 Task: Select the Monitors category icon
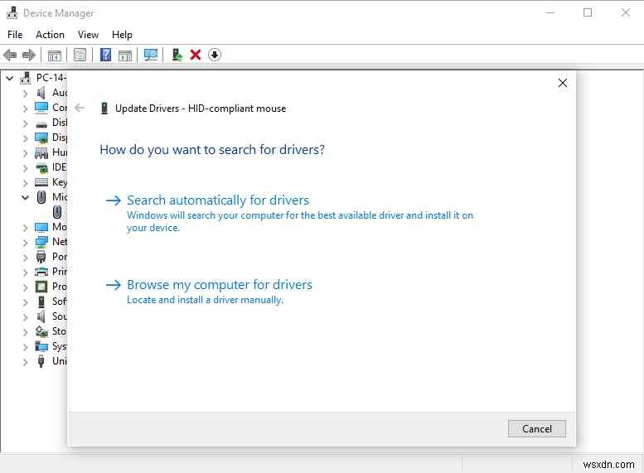[41, 227]
